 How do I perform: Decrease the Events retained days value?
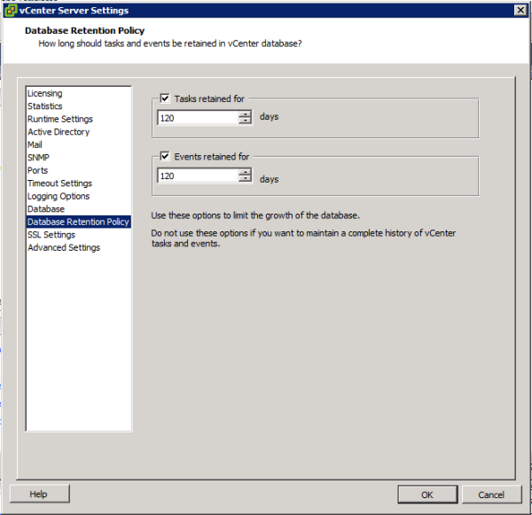point(245,179)
